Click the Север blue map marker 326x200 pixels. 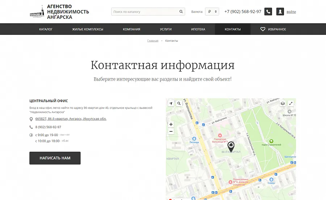pyautogui.click(x=271, y=179)
